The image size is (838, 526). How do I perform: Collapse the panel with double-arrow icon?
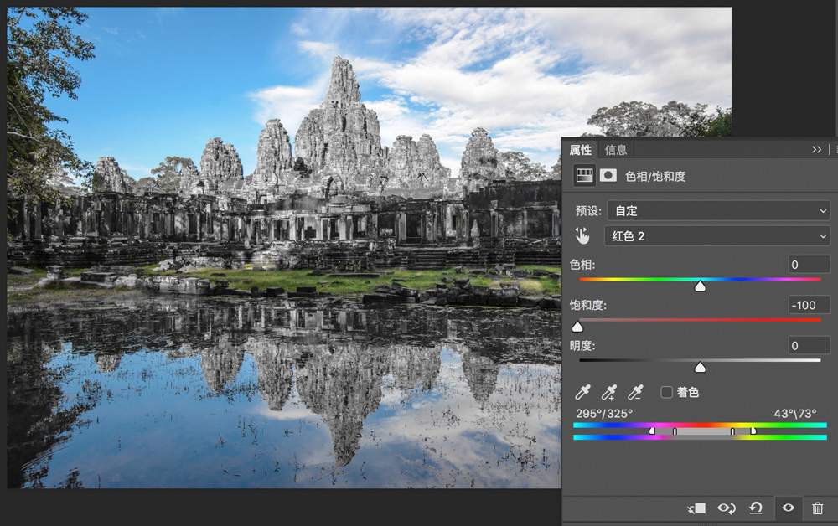pyautogui.click(x=816, y=150)
